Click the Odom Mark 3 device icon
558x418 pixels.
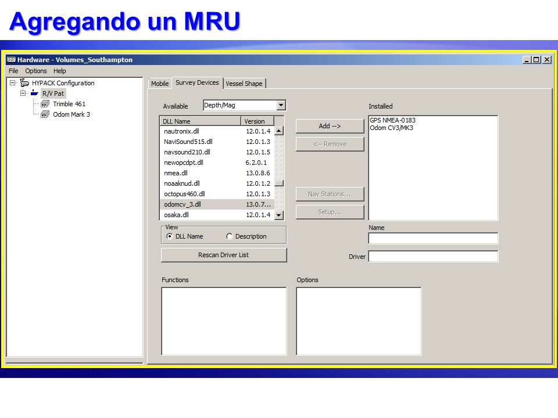click(45, 114)
